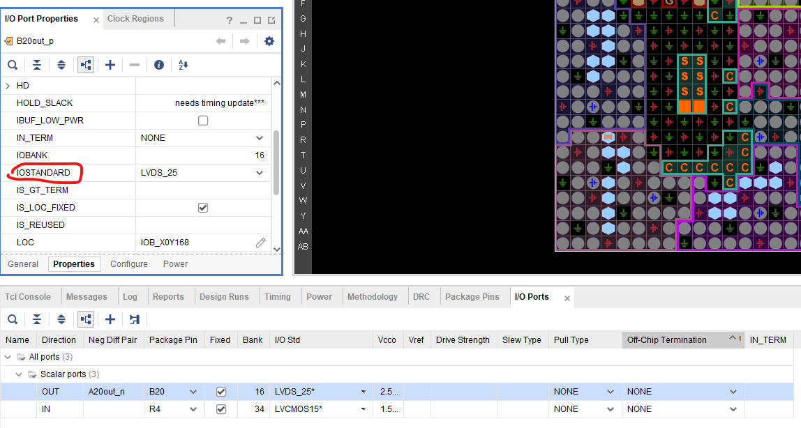Expand all properties in I/O Port Properties toolbar
The height and width of the screenshot is (428, 801).
[x=61, y=65]
